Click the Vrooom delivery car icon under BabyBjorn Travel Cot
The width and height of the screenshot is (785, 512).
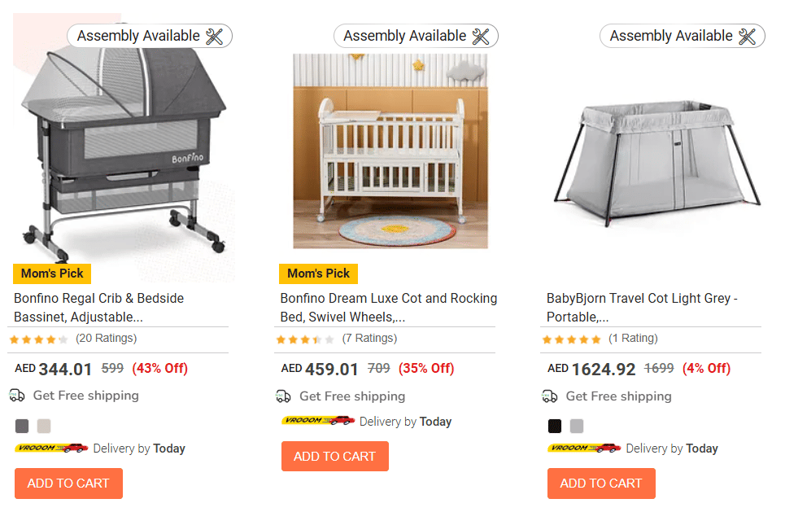(584, 449)
